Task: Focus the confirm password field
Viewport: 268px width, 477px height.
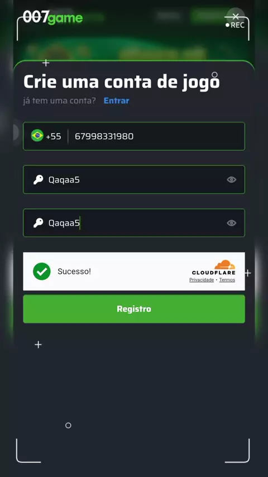Action: (x=134, y=223)
